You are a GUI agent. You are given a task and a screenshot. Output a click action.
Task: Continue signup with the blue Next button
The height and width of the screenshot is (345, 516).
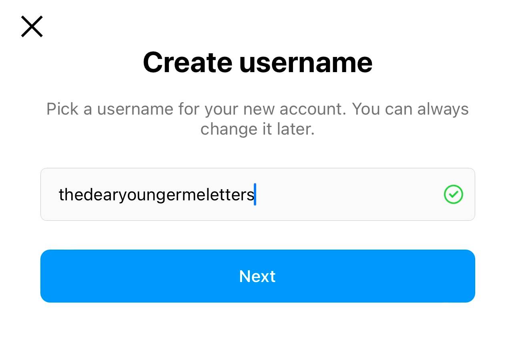(257, 276)
